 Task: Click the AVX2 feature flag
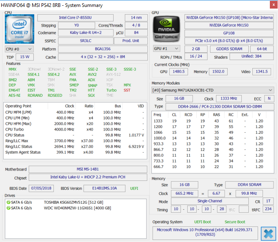(92, 75)
